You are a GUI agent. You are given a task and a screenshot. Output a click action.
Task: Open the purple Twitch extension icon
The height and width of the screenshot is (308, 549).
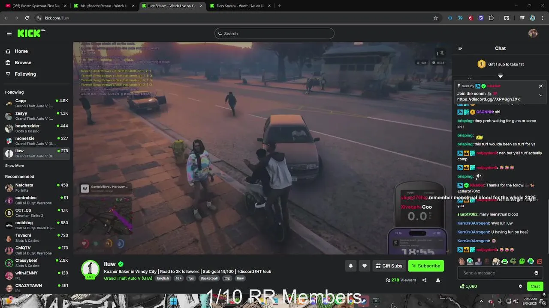481,18
